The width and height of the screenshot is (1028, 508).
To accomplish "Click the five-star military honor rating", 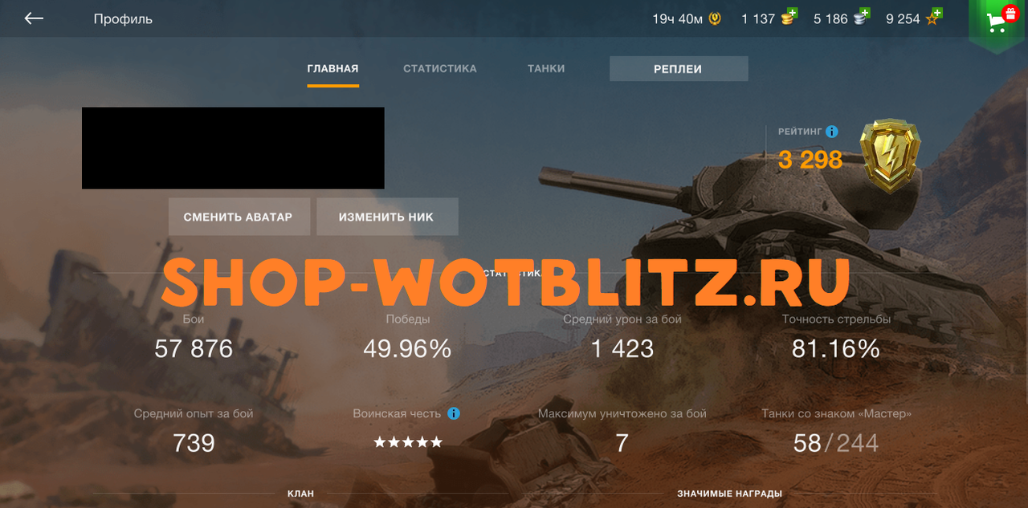I will pos(408,442).
